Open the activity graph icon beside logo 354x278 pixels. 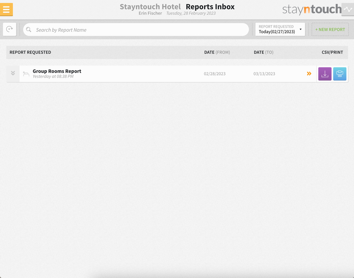pyautogui.click(x=348, y=10)
